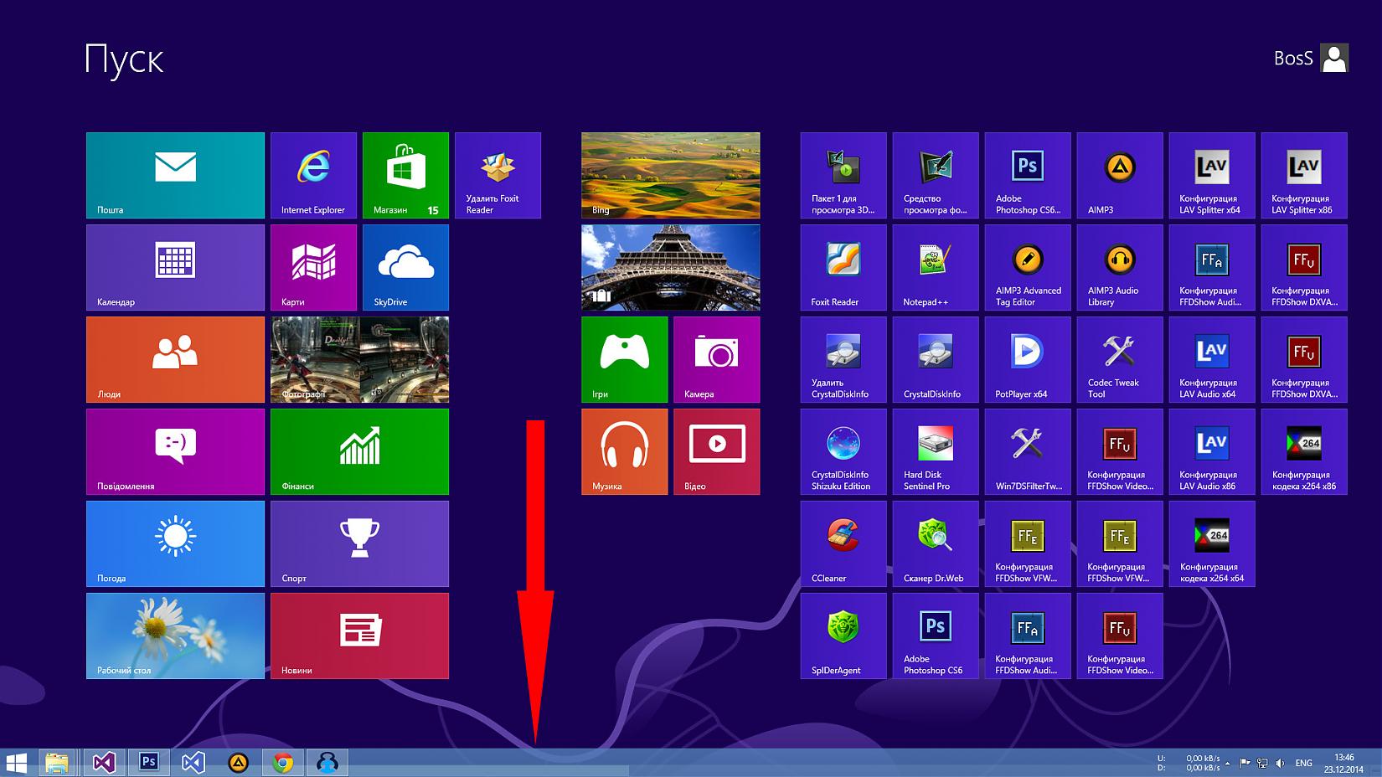Image resolution: width=1382 pixels, height=777 pixels.
Task: Open the volume control in the tray
Action: coord(1280,763)
